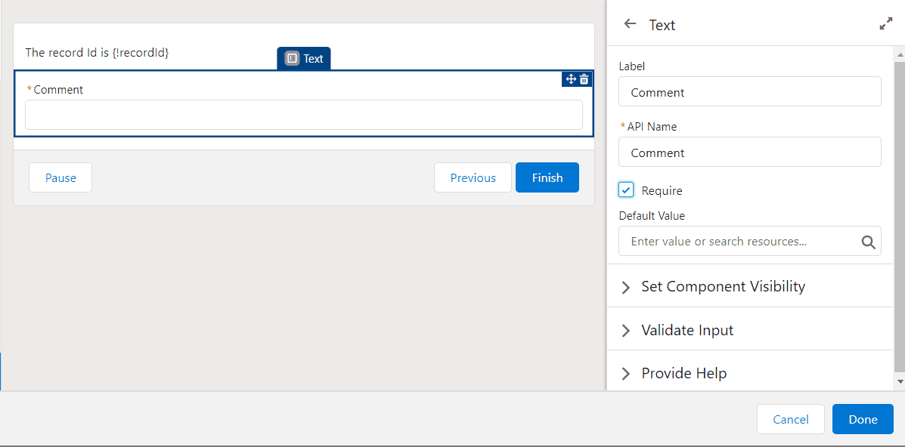Click the Text component icon on blue tab

pyautogui.click(x=292, y=58)
